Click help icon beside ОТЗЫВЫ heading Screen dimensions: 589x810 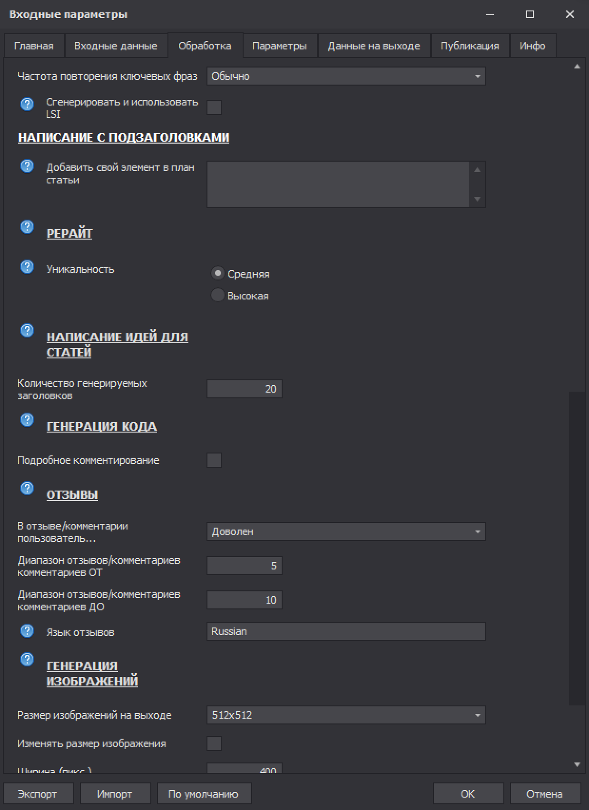point(27,488)
